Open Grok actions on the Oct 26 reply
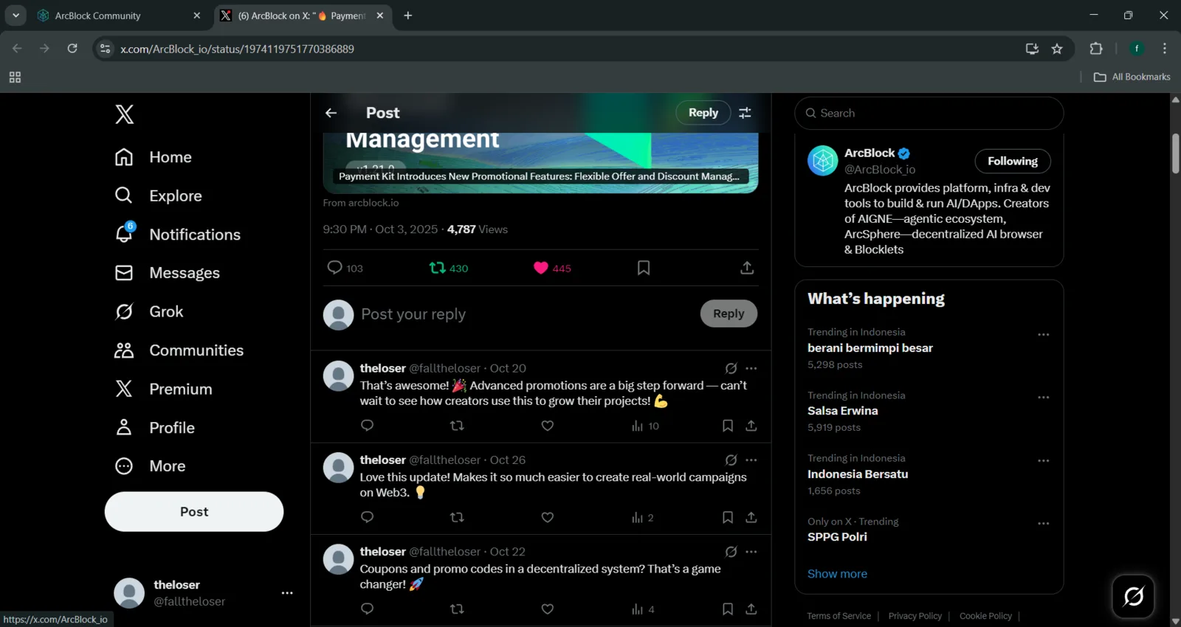The width and height of the screenshot is (1181, 627). point(731,460)
